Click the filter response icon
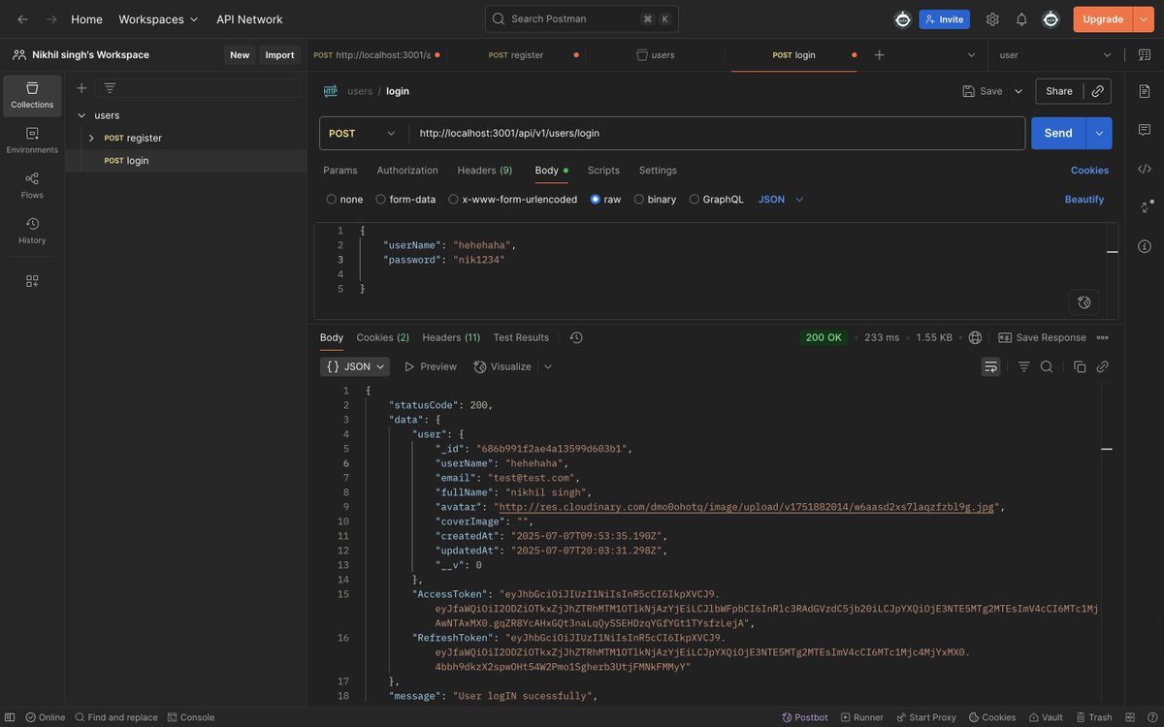This screenshot has width=1164, height=727. pyautogui.click(x=1024, y=366)
